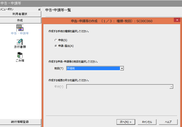
Task: Click the キャンセル button
Action: pos(147,122)
